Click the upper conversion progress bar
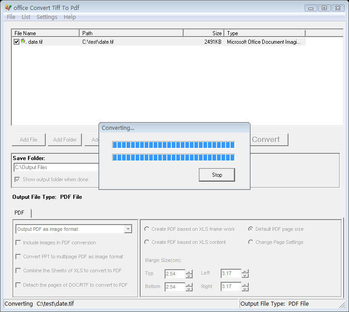The height and width of the screenshot is (312, 349). click(174, 145)
